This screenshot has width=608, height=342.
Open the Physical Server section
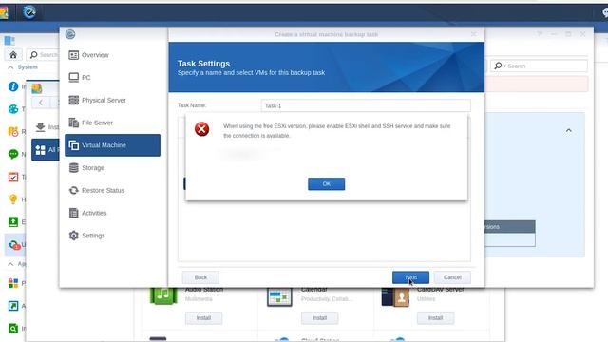(112, 100)
